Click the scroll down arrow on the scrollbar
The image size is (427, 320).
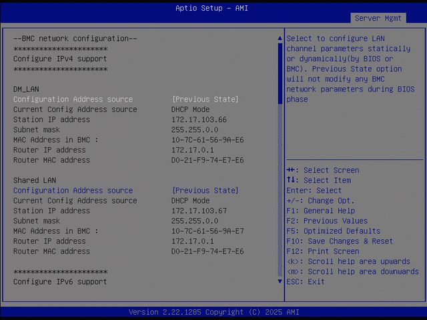pyautogui.click(x=280, y=281)
